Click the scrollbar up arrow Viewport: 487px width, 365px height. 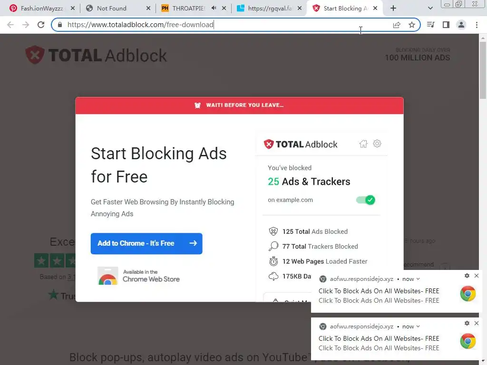[x=483, y=38]
